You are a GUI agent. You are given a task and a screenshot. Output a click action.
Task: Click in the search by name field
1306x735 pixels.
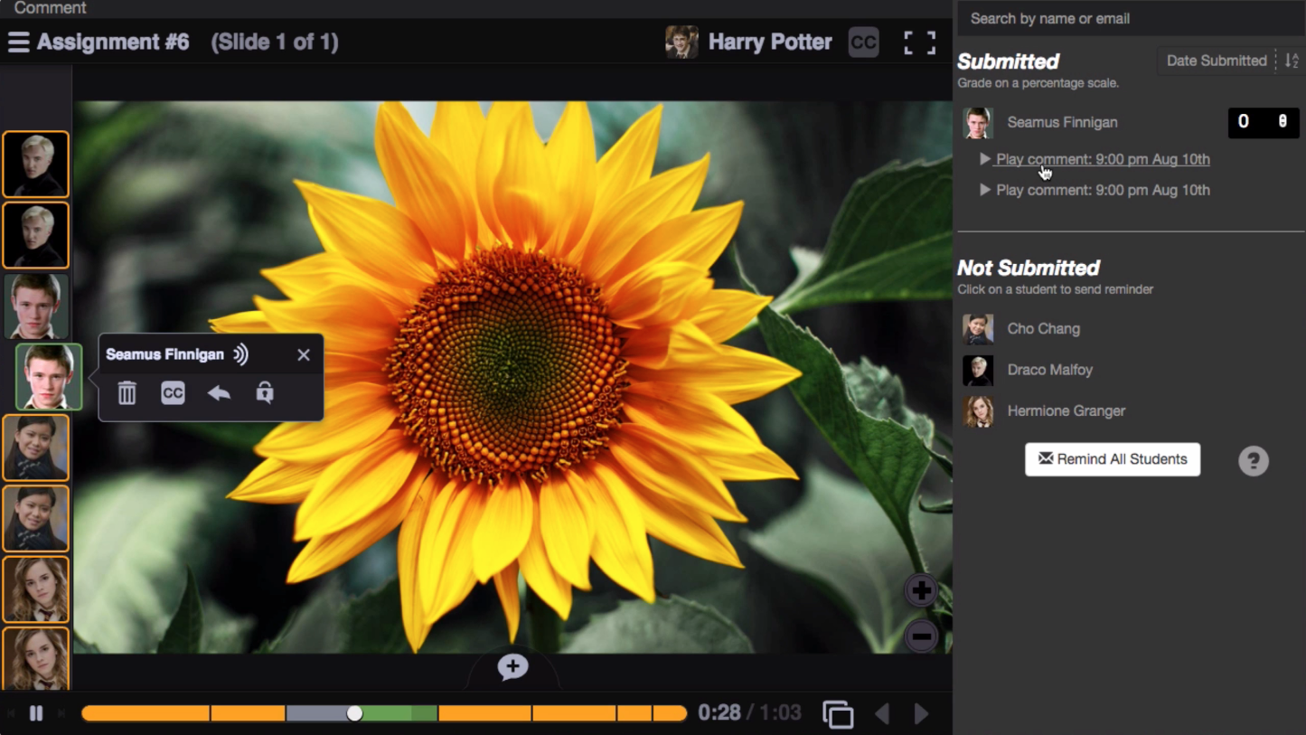(x=1130, y=18)
